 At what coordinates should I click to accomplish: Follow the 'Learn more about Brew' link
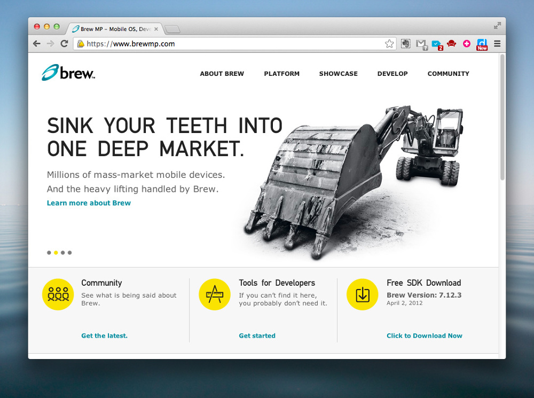click(89, 203)
